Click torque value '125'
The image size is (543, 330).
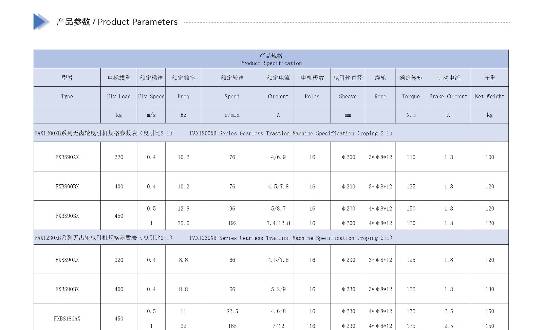pos(411,260)
